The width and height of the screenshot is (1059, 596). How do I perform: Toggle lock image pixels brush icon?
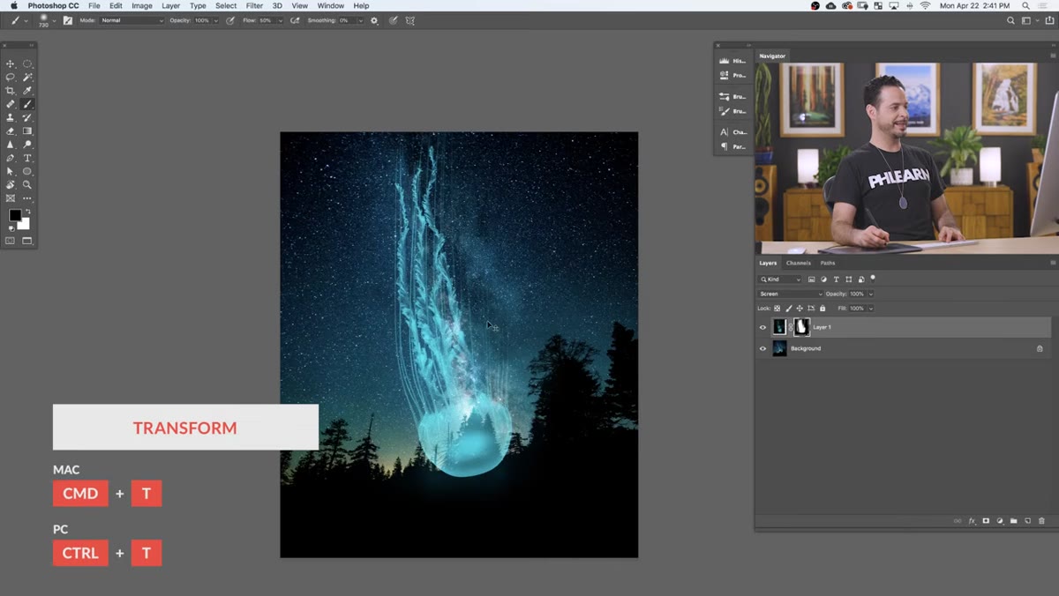789,309
